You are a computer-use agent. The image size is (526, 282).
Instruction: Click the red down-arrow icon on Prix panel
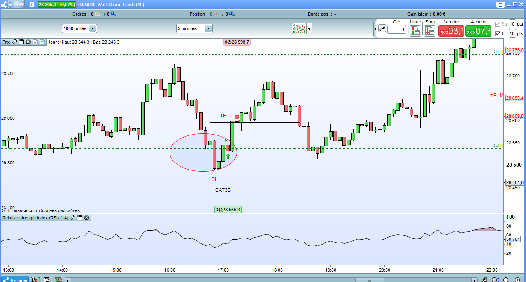coord(35,42)
